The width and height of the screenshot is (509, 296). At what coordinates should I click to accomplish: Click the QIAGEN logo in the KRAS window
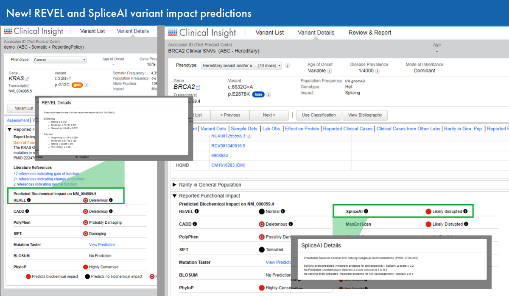(x=8, y=31)
